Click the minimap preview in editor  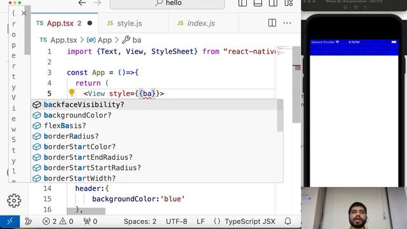point(284,51)
